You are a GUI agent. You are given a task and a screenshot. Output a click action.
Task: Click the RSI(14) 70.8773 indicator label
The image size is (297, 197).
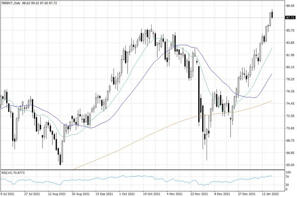[x=16, y=172]
